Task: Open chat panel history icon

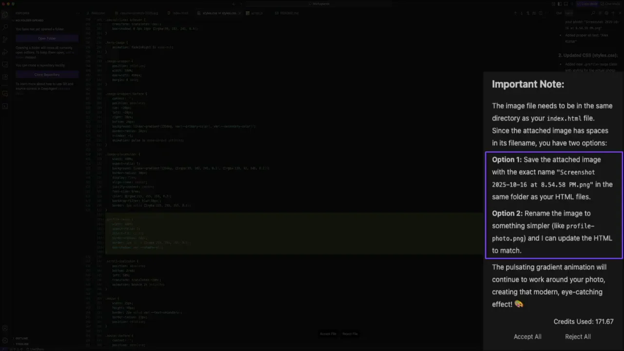Action: click(600, 13)
